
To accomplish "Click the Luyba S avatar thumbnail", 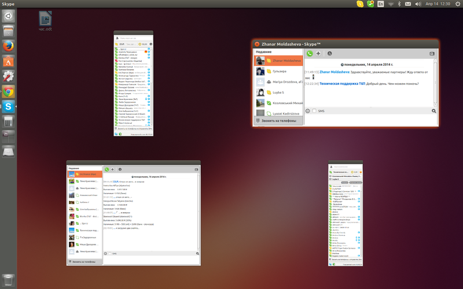I will [260, 92].
